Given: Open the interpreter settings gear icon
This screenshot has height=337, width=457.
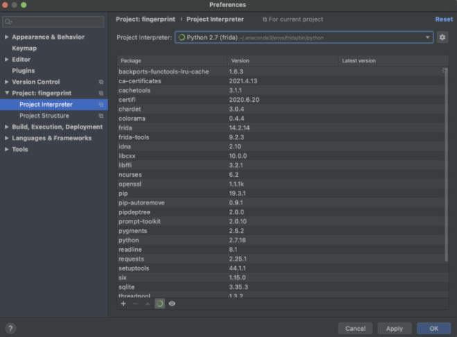Looking at the screenshot, I should click(442, 37).
